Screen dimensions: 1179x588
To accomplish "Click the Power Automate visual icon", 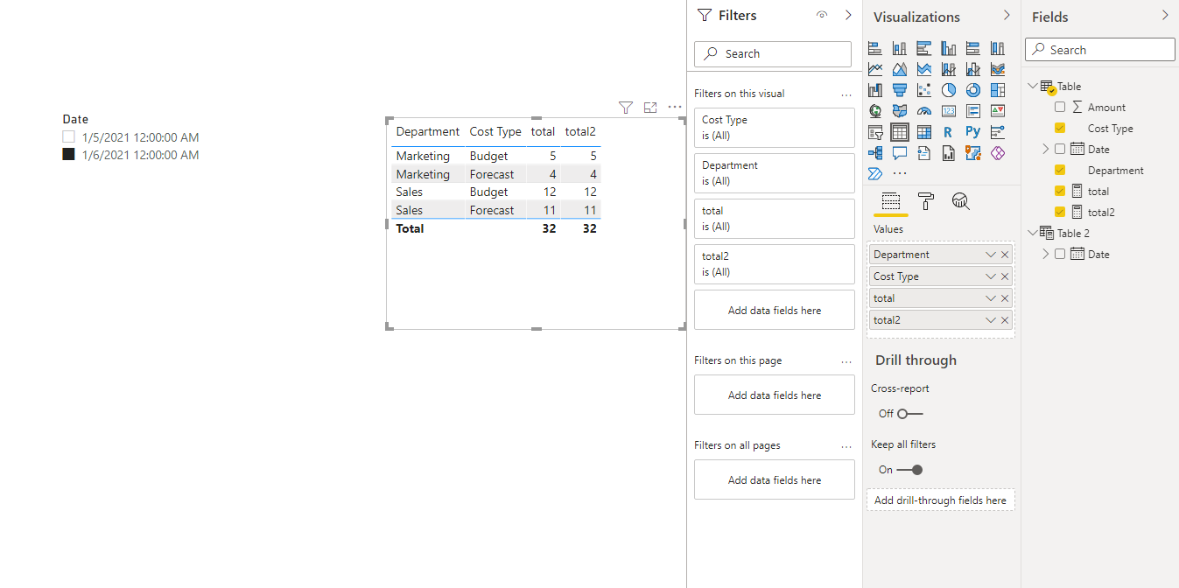I will point(875,173).
